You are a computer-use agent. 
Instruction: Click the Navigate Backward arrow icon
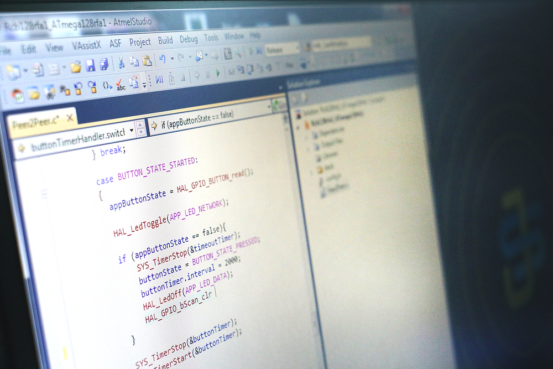click(x=197, y=74)
